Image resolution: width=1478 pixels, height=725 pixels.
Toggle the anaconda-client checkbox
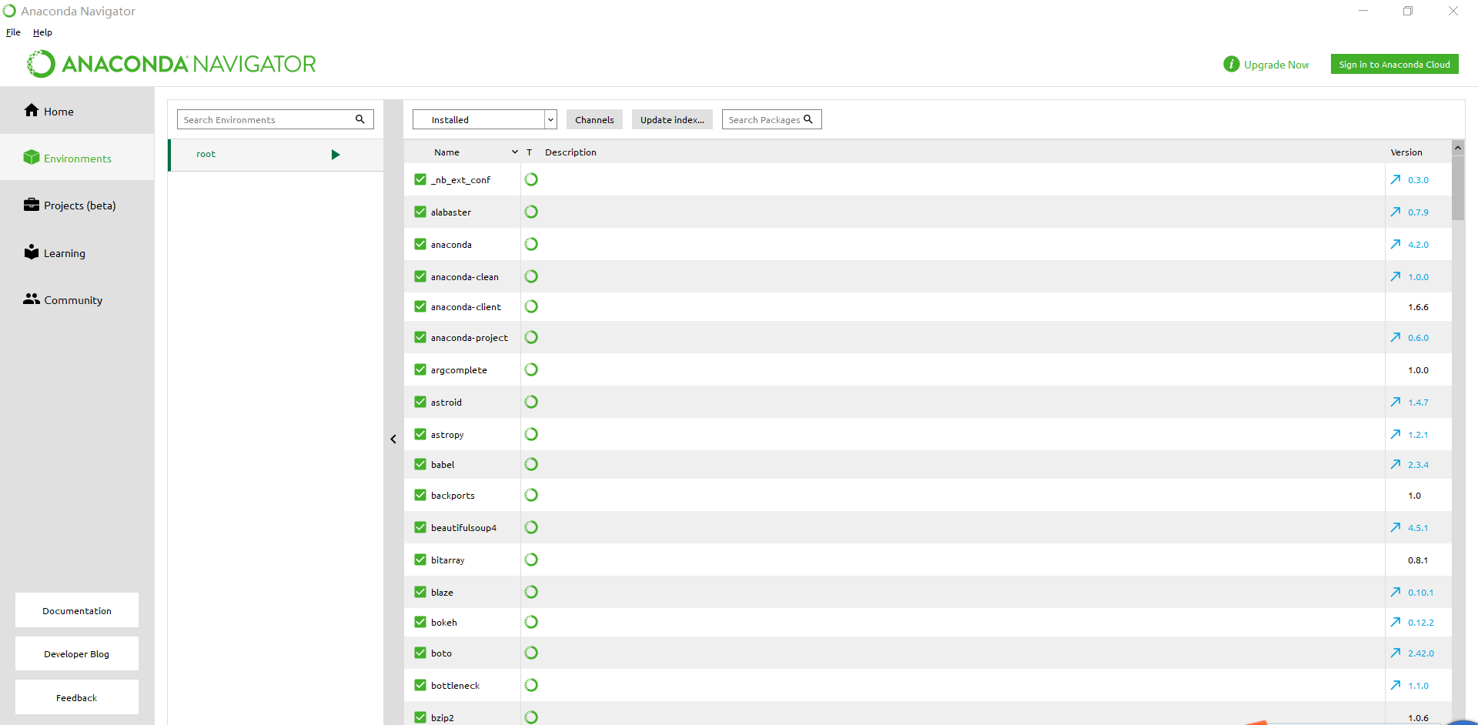[420, 306]
